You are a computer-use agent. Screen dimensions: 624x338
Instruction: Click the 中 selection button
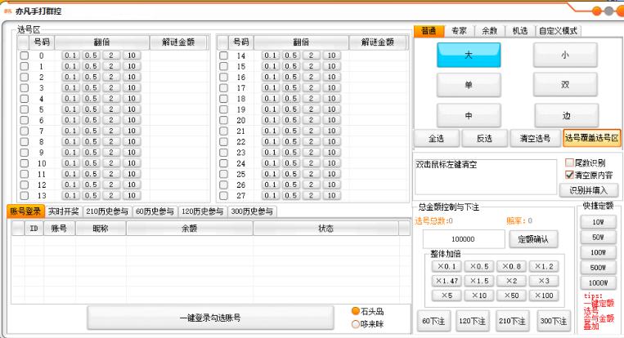[x=469, y=116]
